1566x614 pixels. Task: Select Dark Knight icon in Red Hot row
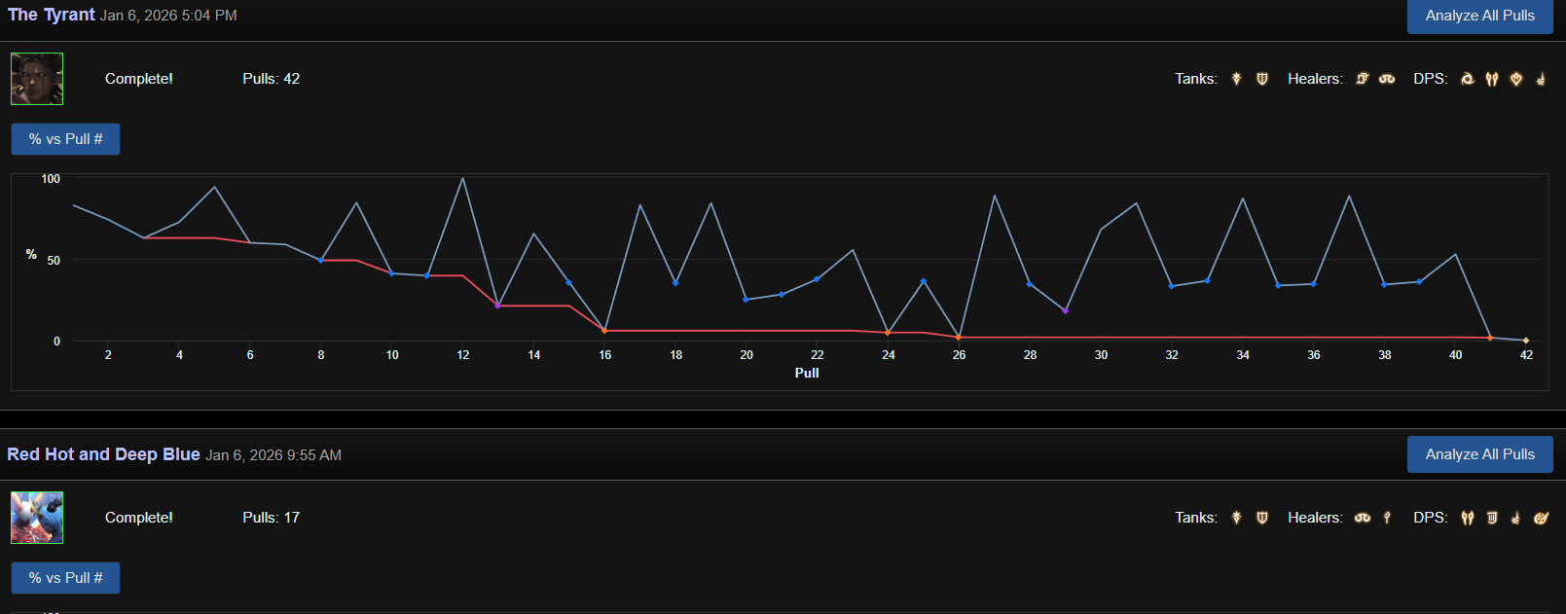pos(1237,518)
